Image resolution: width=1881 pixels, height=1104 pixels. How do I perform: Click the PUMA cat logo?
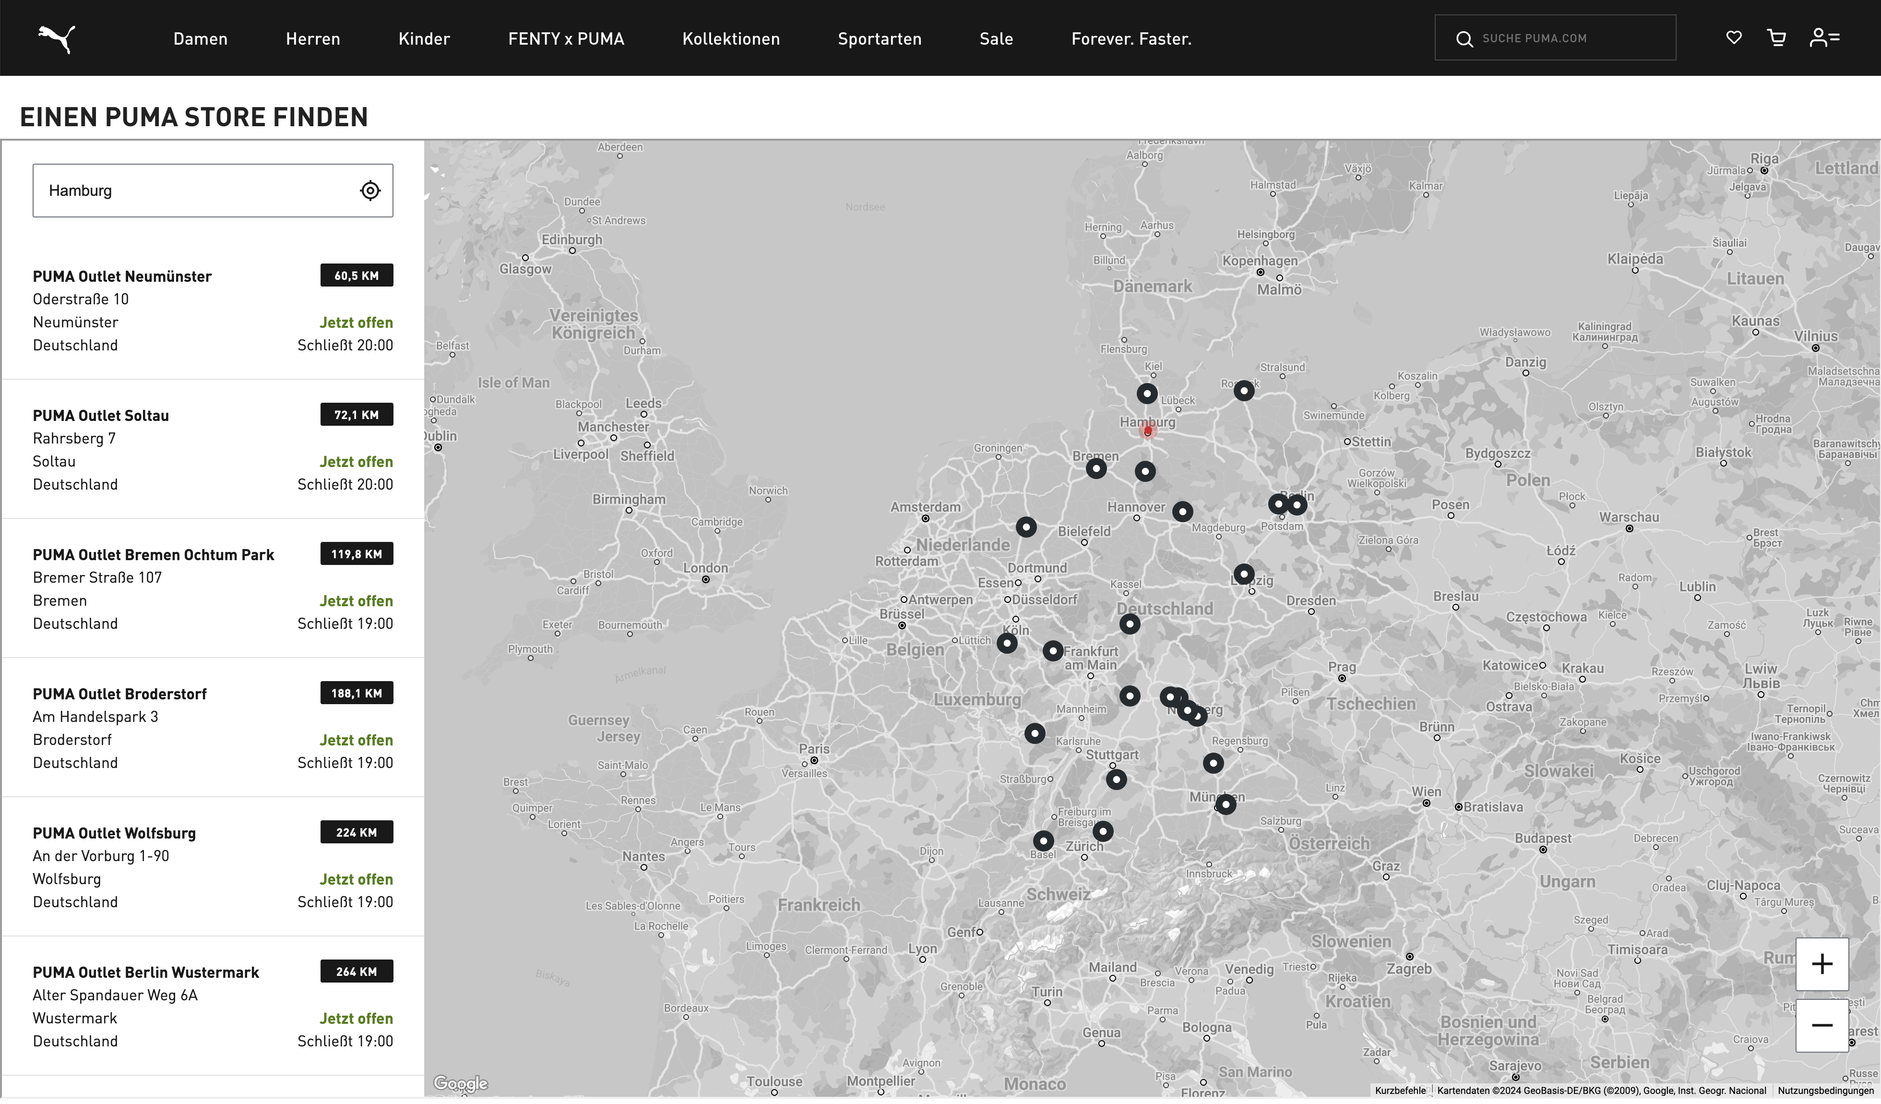(x=57, y=39)
